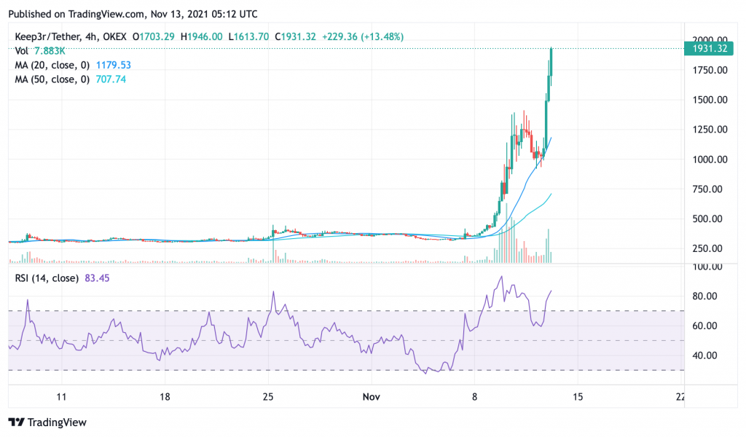The image size is (746, 437).
Task: Click the 750.00 price axis label
Action: (x=707, y=189)
